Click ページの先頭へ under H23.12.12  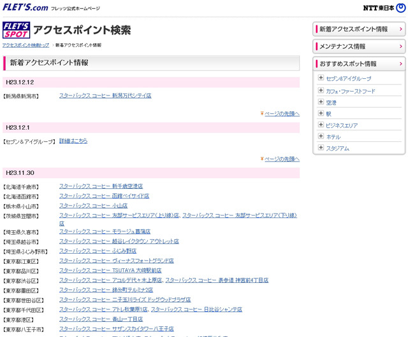coord(282,114)
